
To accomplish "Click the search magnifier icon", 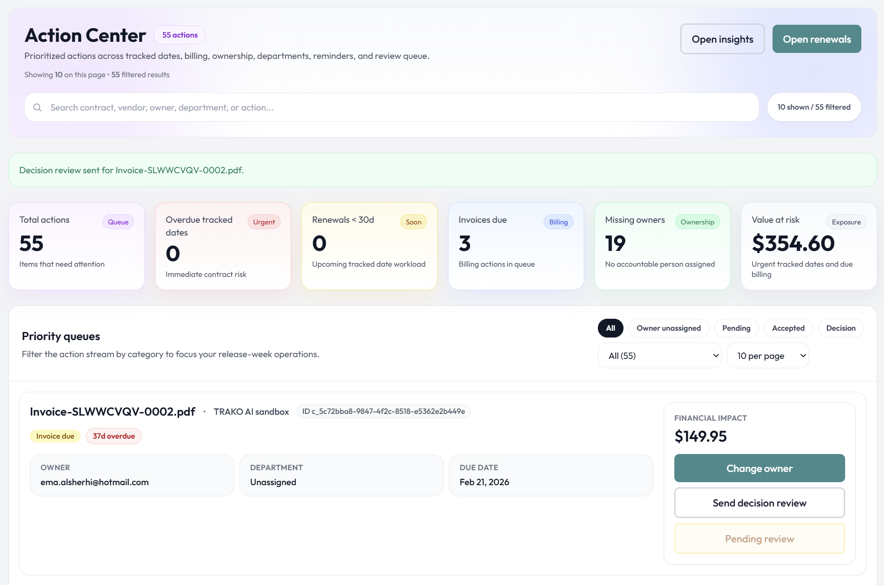I will pyautogui.click(x=38, y=108).
